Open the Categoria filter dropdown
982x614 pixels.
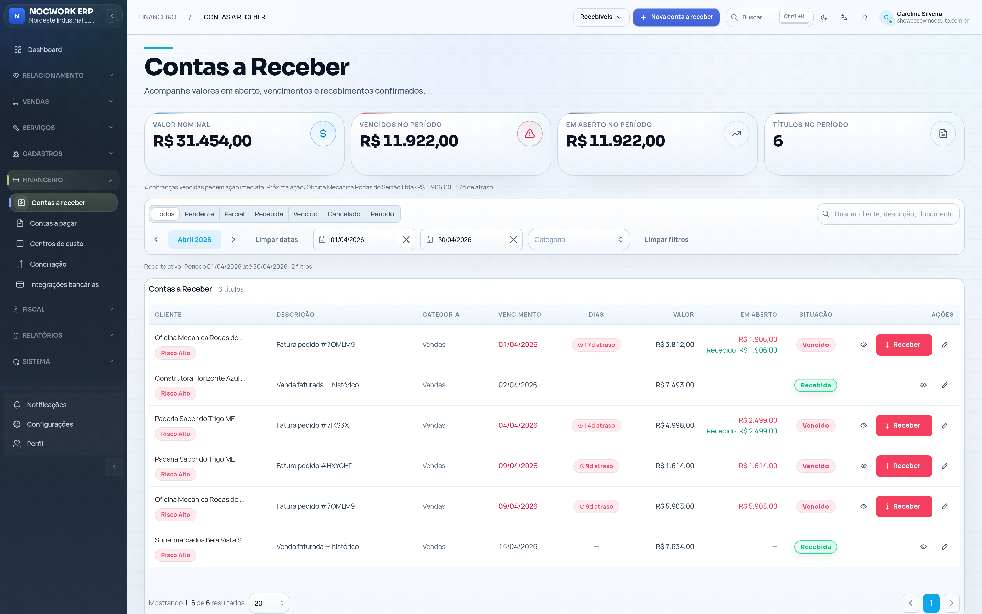point(579,240)
